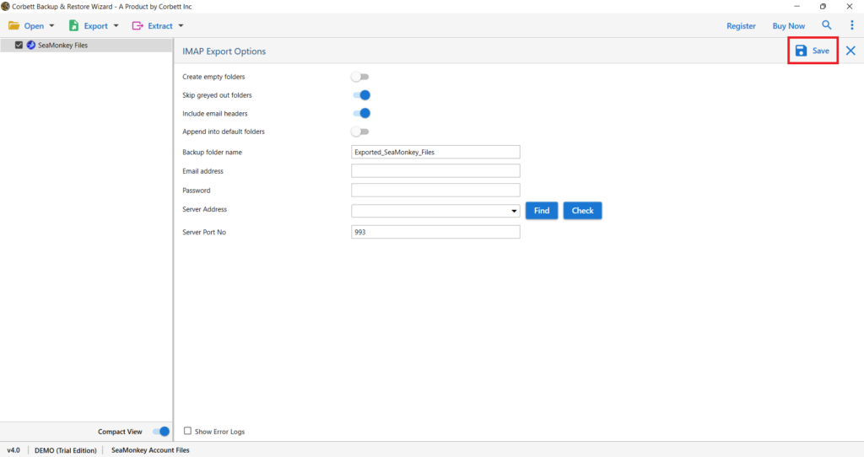Click the Open folder icon

point(13,26)
